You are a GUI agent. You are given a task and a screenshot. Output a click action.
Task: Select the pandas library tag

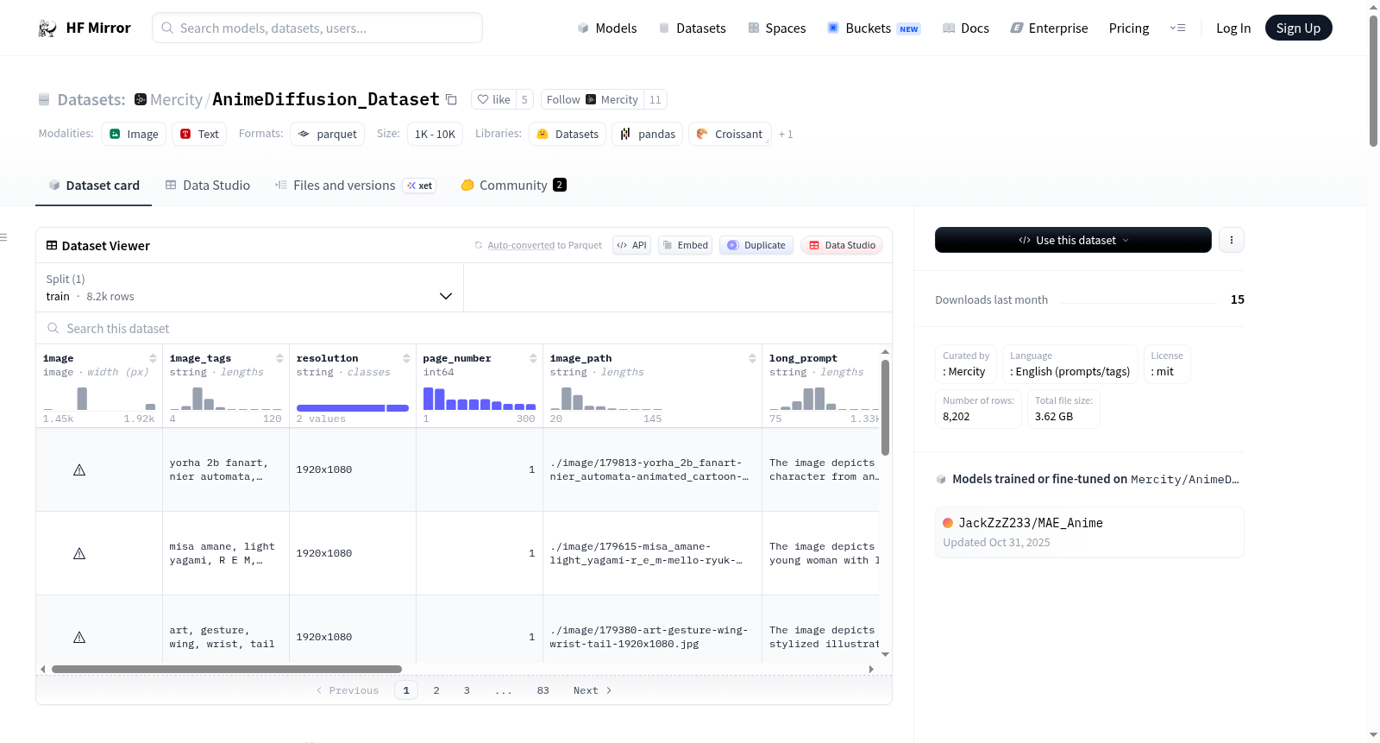click(648, 134)
